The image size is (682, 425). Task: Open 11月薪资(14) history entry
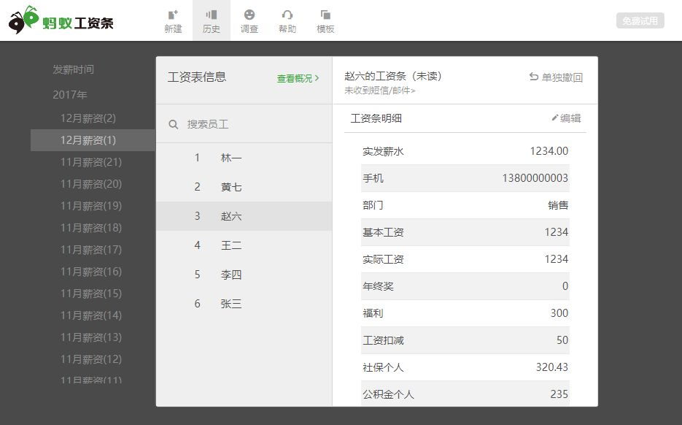(91, 315)
